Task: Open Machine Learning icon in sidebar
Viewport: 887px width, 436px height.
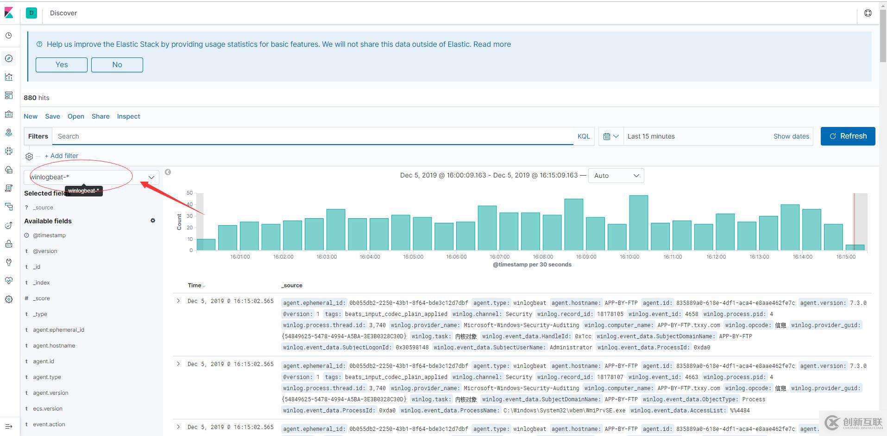Action: [x=9, y=151]
